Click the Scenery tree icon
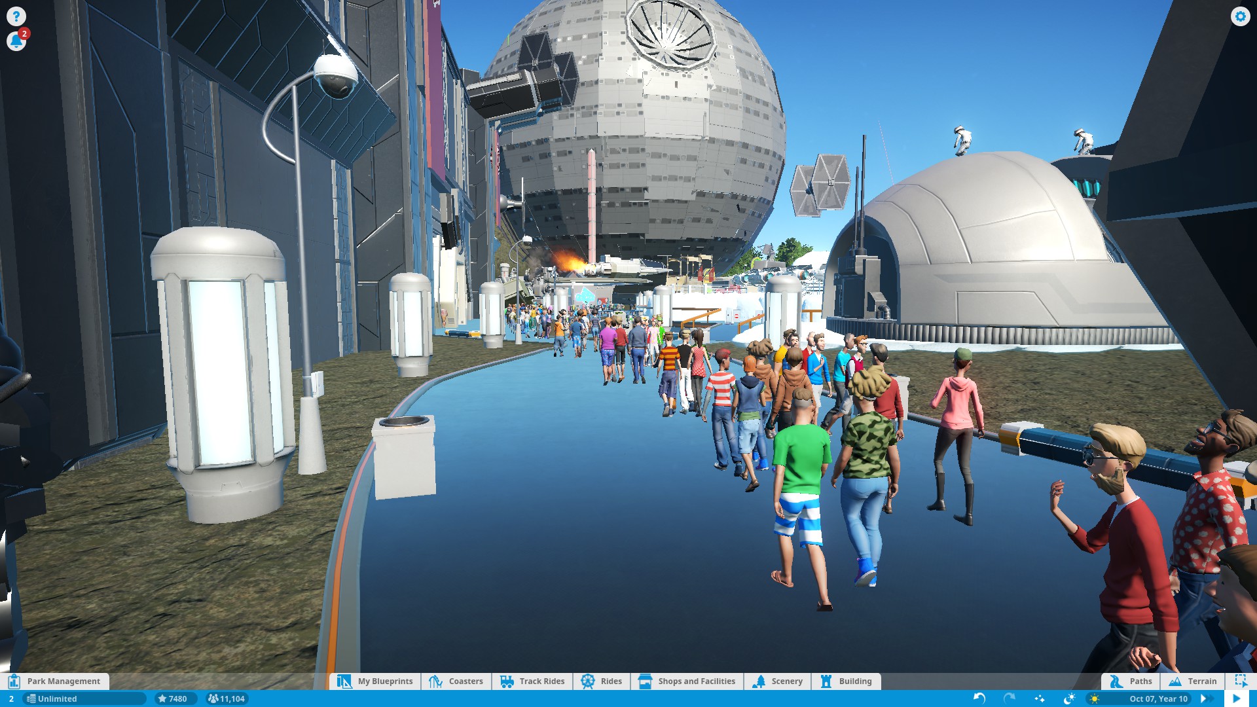 tap(759, 681)
